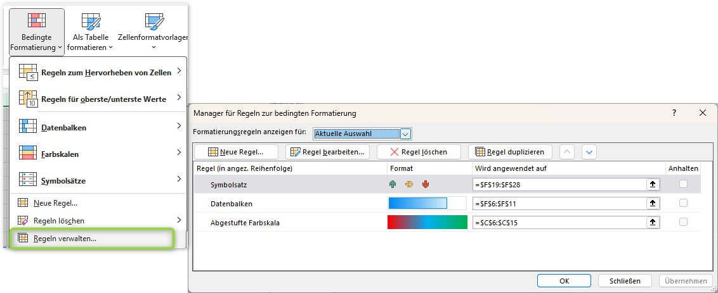Screen dimensions: 718x293
Task: Click the Regeln löschen eraser icon
Action: pyautogui.click(x=23, y=220)
